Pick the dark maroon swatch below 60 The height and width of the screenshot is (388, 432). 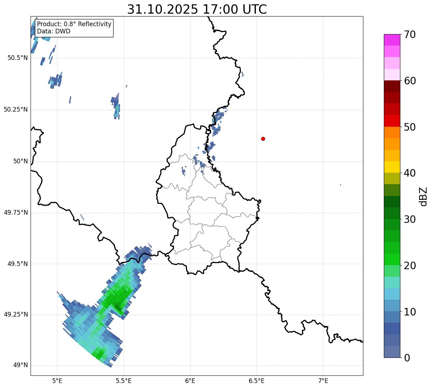[x=392, y=86]
